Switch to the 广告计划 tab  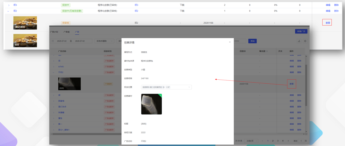point(54,32)
